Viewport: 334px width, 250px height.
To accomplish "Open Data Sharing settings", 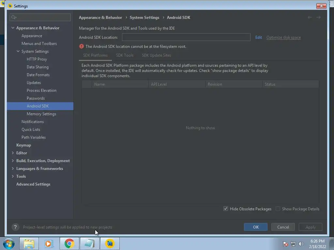I will [38, 67].
